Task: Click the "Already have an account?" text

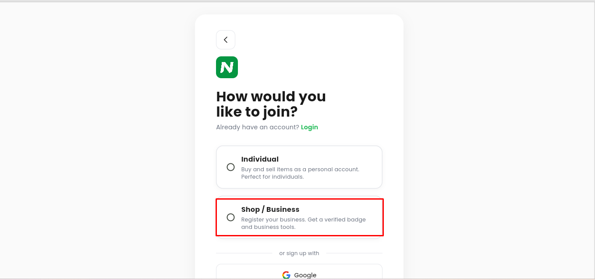Action: tap(258, 127)
